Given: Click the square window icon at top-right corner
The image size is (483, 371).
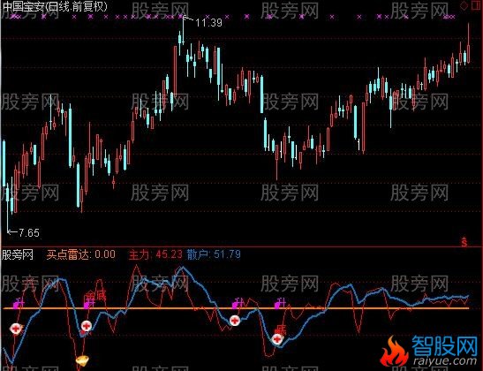Looking at the screenshot, I should tap(475, 6).
